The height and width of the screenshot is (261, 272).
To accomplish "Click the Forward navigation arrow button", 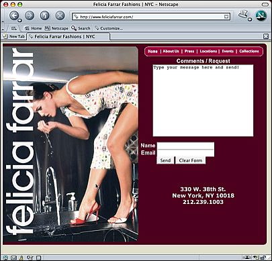I will click(x=30, y=15).
